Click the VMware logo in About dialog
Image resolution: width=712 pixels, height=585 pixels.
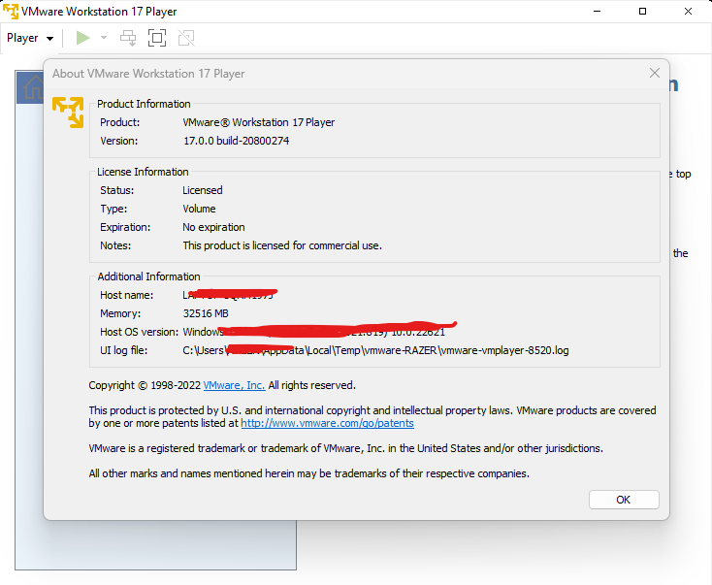click(68, 113)
